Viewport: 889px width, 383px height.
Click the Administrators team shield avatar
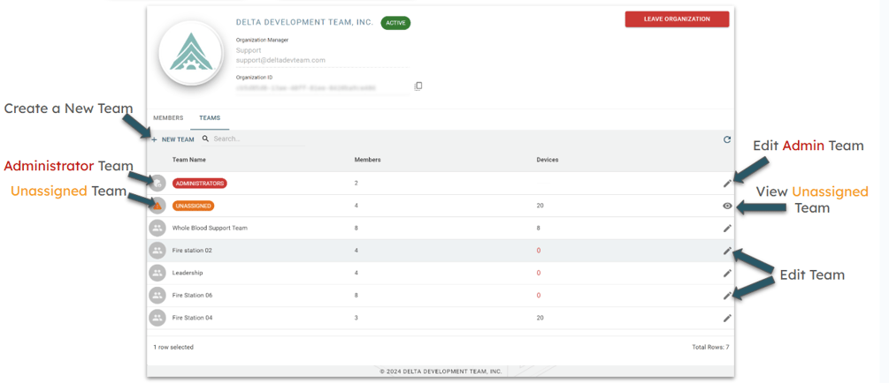pos(157,183)
